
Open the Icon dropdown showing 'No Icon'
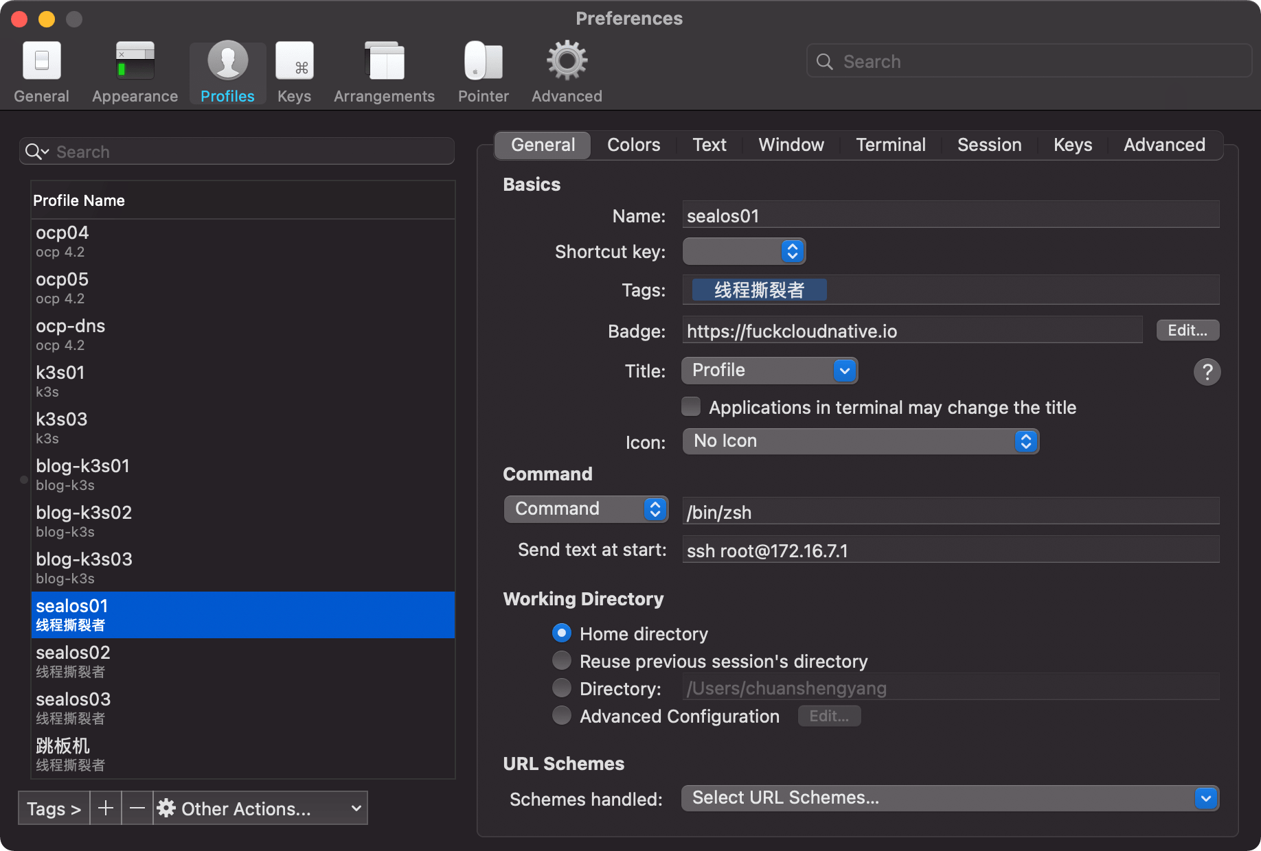click(x=860, y=441)
